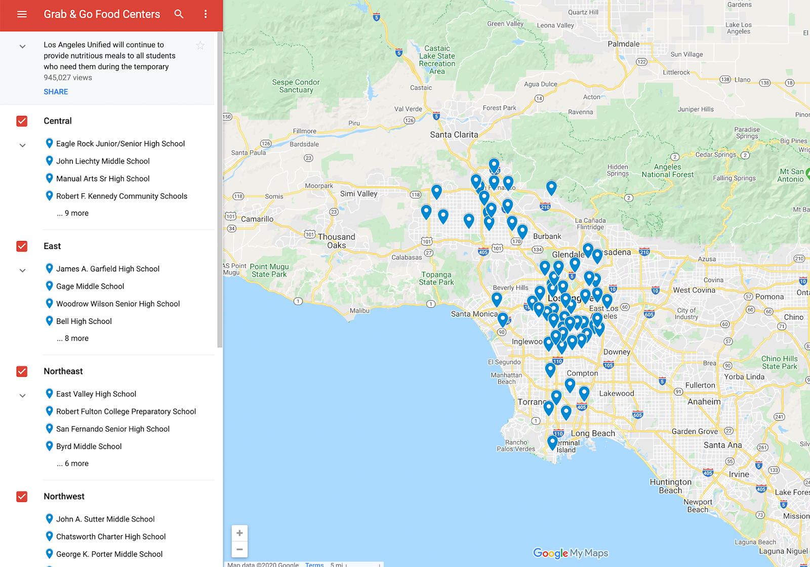
Task: Select Gage Middle School
Action: (x=90, y=286)
